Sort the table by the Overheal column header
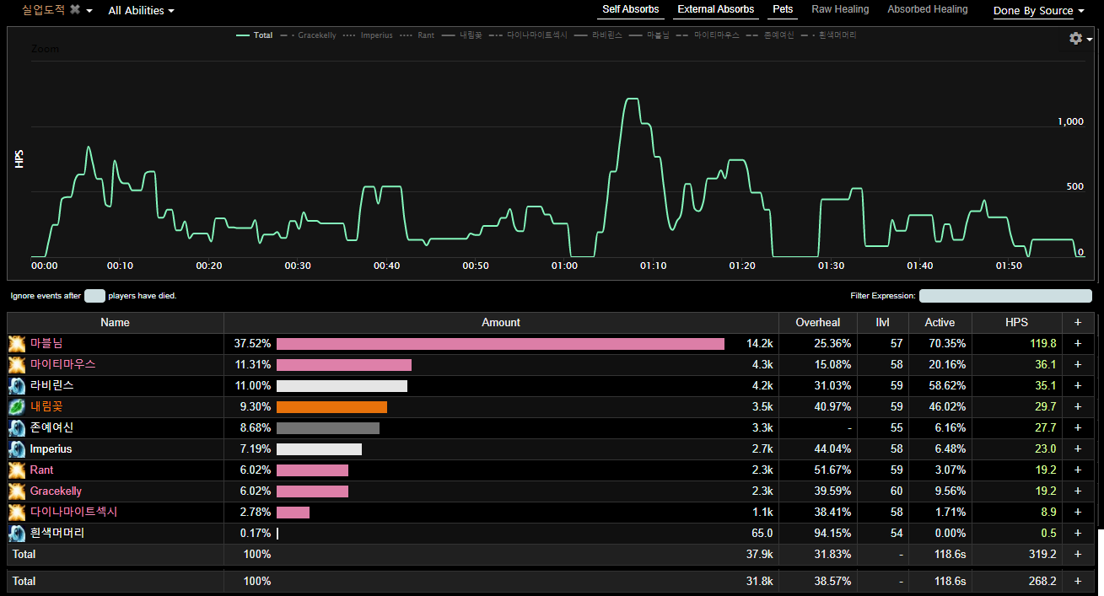Viewport: 1104px width, 596px height. click(817, 322)
